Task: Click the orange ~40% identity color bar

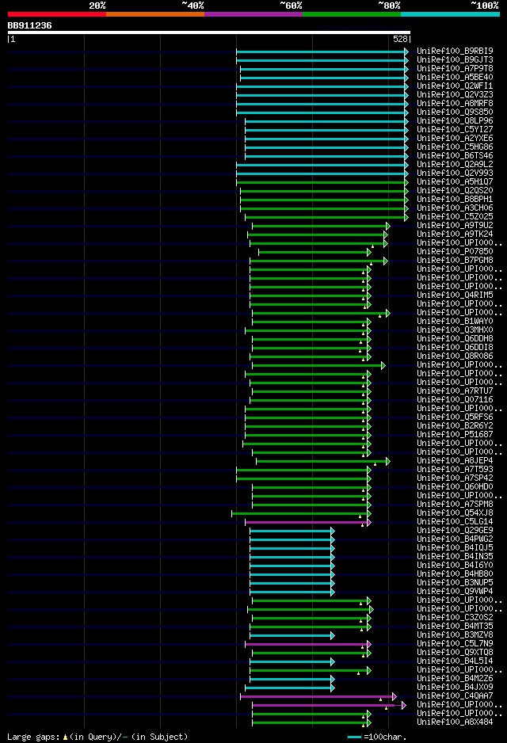Action: click(x=155, y=14)
